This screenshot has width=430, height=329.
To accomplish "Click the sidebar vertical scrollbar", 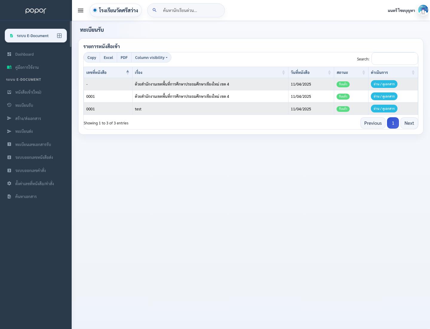I will click(71, 34).
